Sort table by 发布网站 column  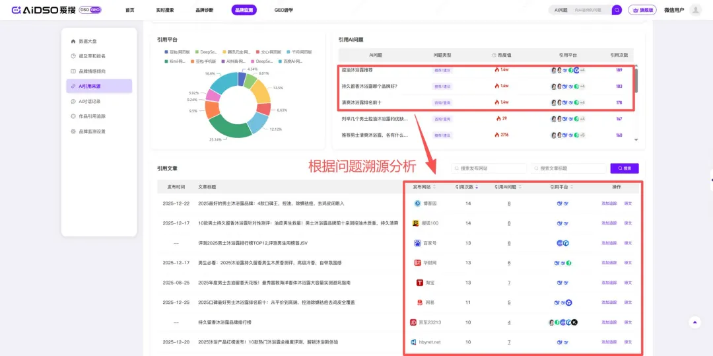425,187
